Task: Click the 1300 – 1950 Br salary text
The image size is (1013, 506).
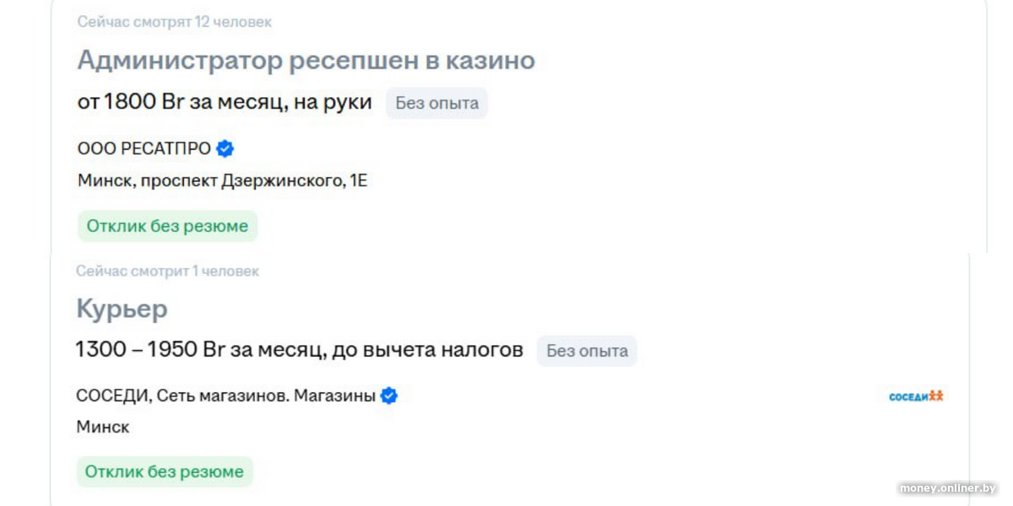Action: [149, 349]
